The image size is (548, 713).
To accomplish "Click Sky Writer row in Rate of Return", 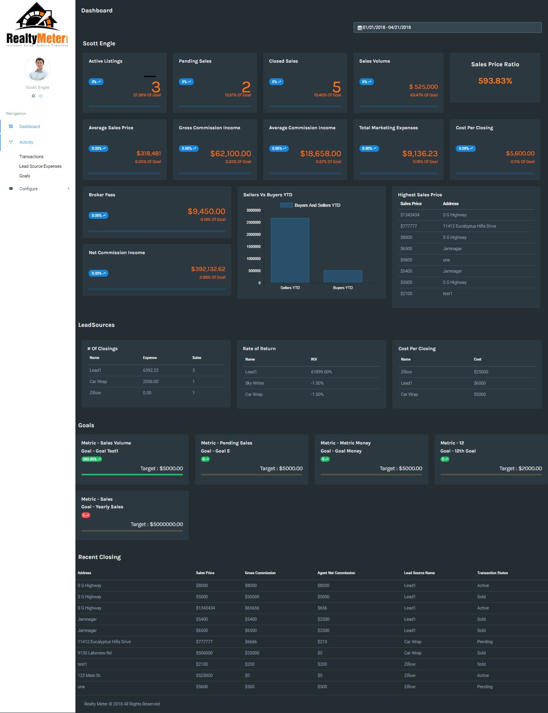I will [311, 383].
